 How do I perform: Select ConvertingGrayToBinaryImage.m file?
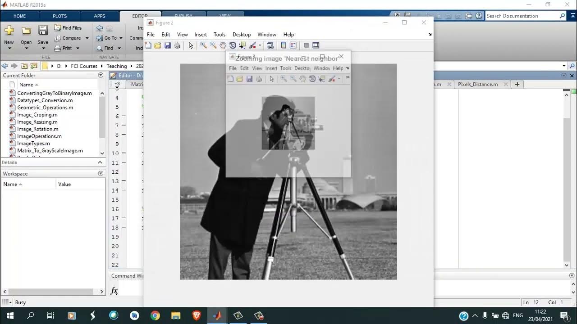[x=54, y=93]
